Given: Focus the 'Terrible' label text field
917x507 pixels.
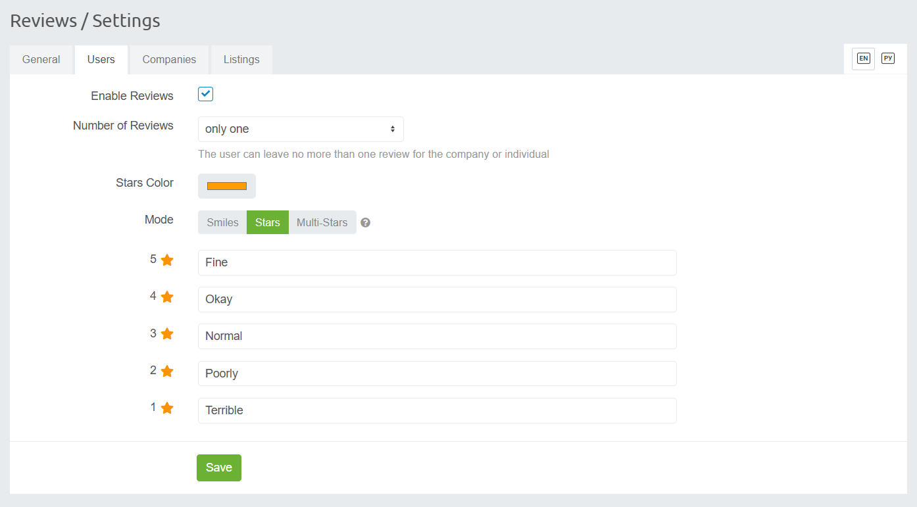Looking at the screenshot, I should (x=437, y=410).
